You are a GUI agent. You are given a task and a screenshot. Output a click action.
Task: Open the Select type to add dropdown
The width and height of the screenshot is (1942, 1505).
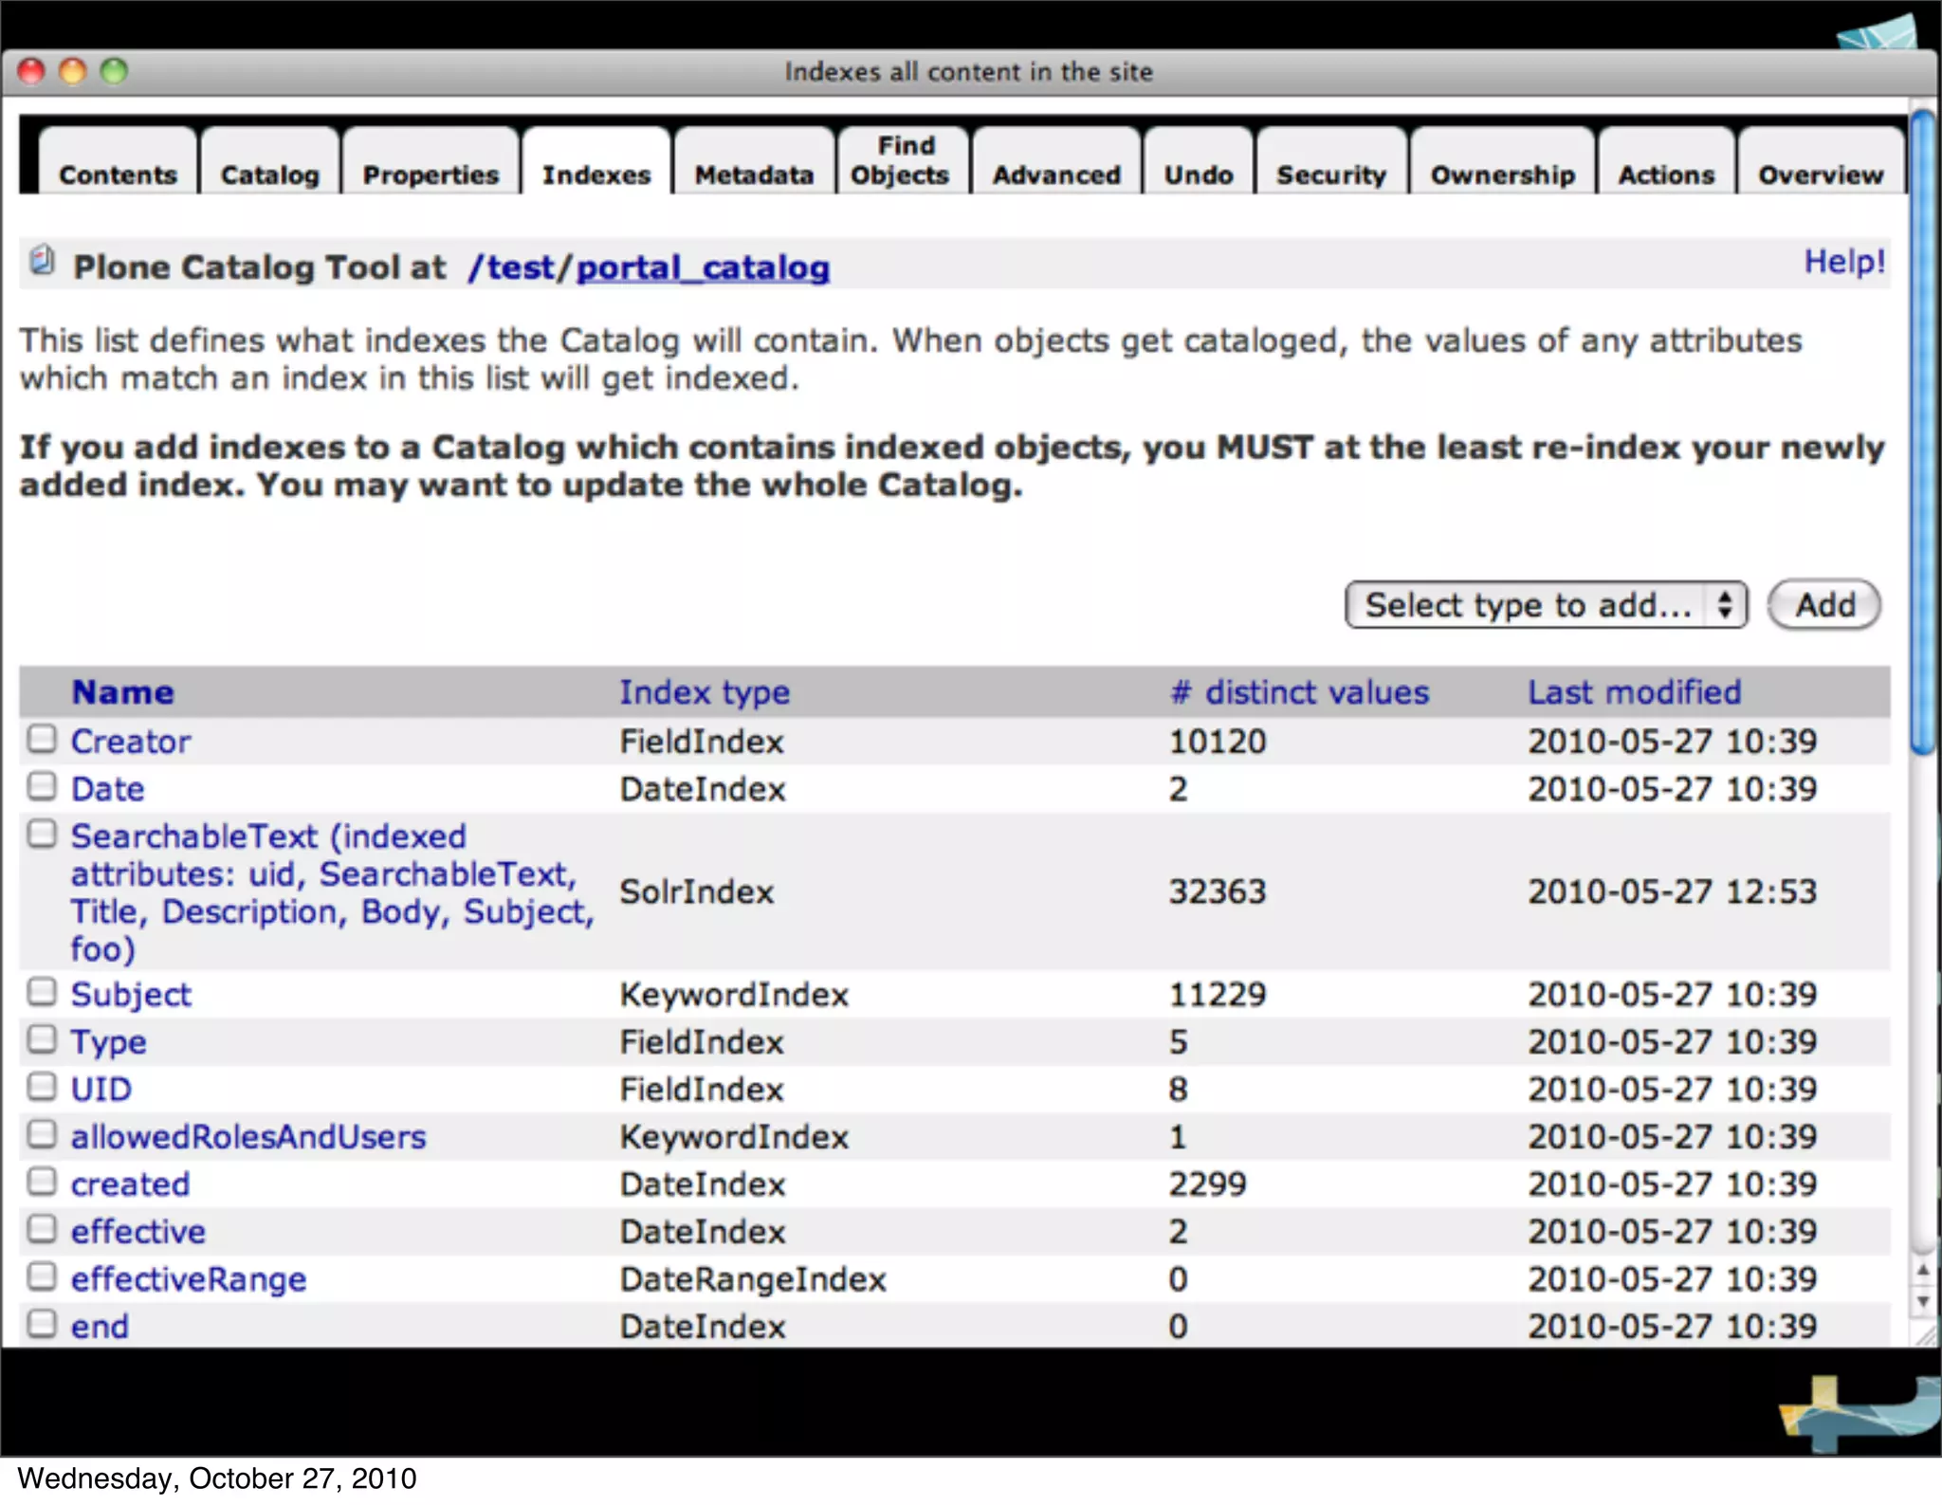click(x=1545, y=605)
